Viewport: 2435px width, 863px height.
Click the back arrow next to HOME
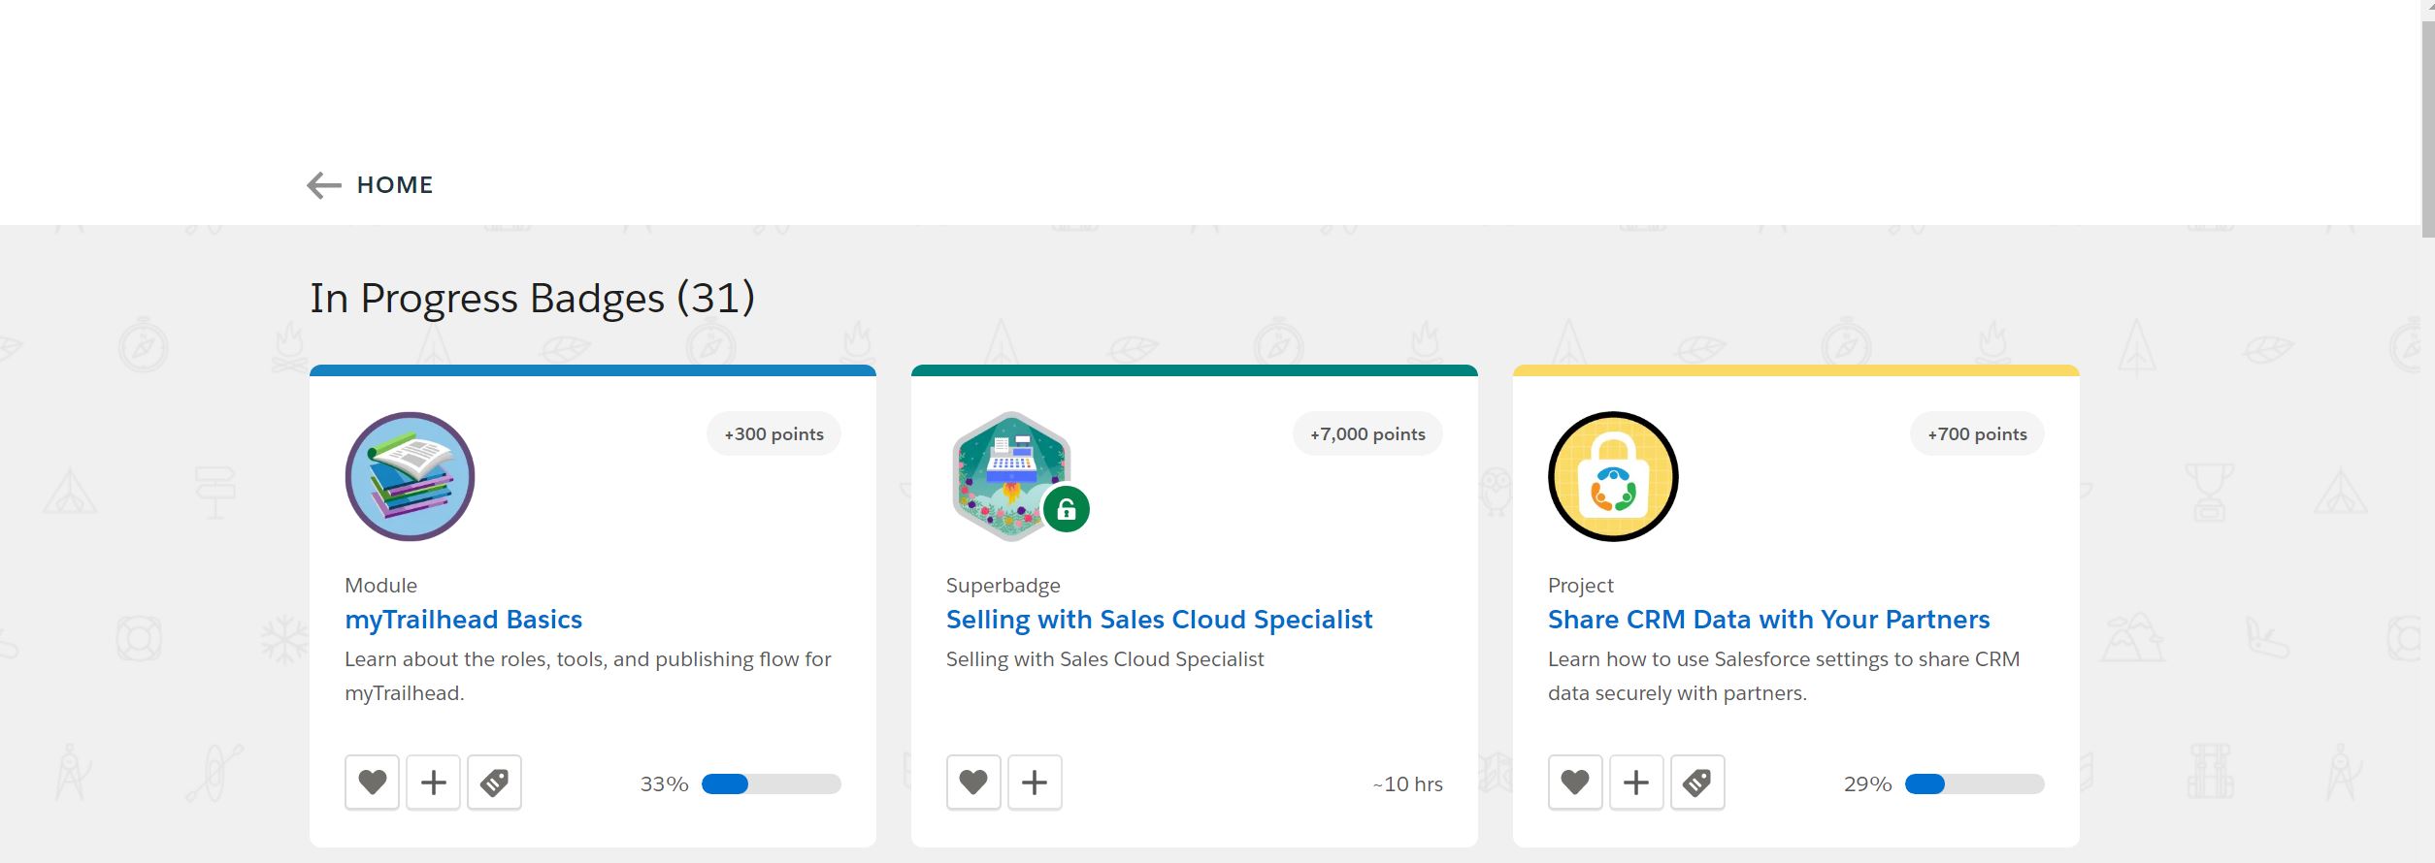click(324, 185)
